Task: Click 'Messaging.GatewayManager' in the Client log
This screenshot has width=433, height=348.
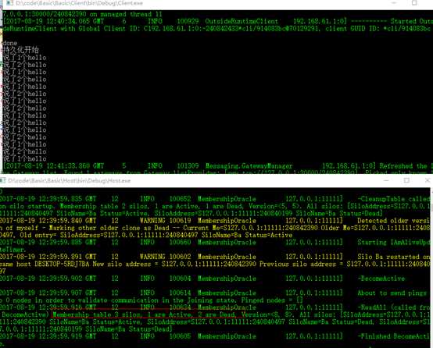Action: click(249, 166)
